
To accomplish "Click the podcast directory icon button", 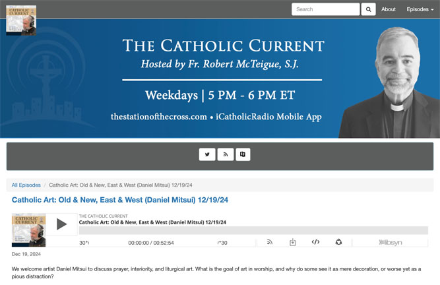I will [243, 154].
